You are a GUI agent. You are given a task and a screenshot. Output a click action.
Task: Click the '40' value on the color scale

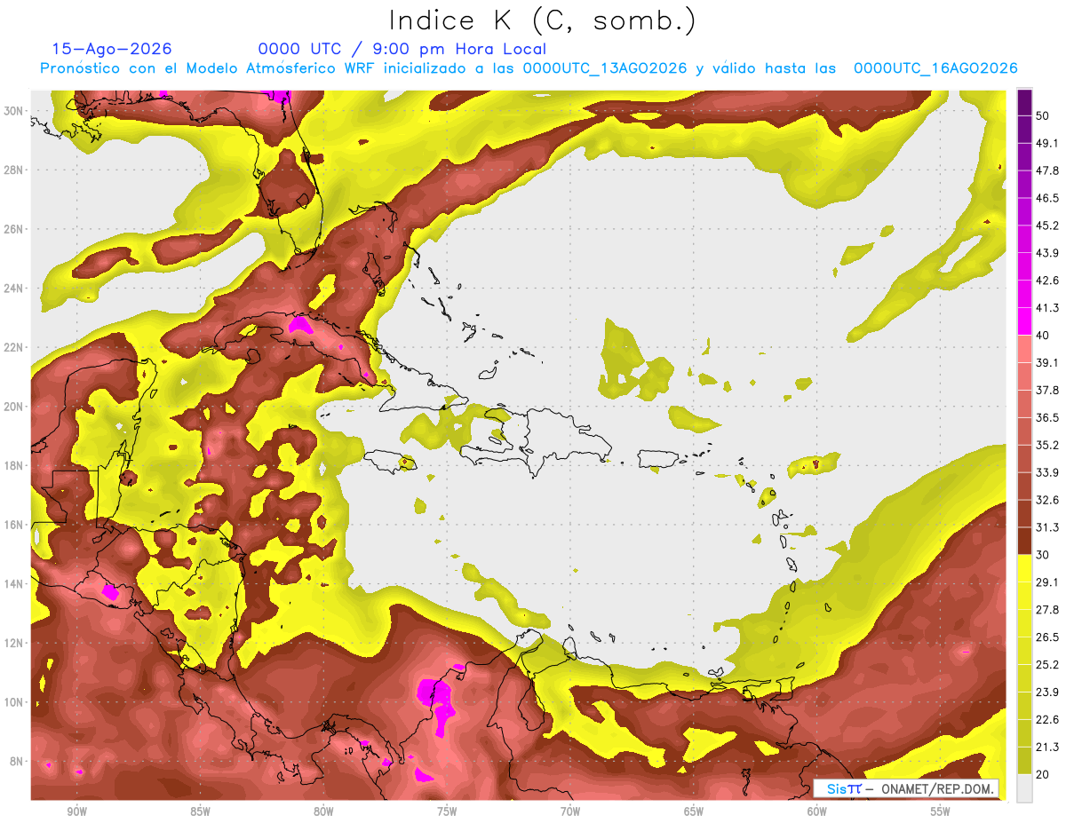1044,336
